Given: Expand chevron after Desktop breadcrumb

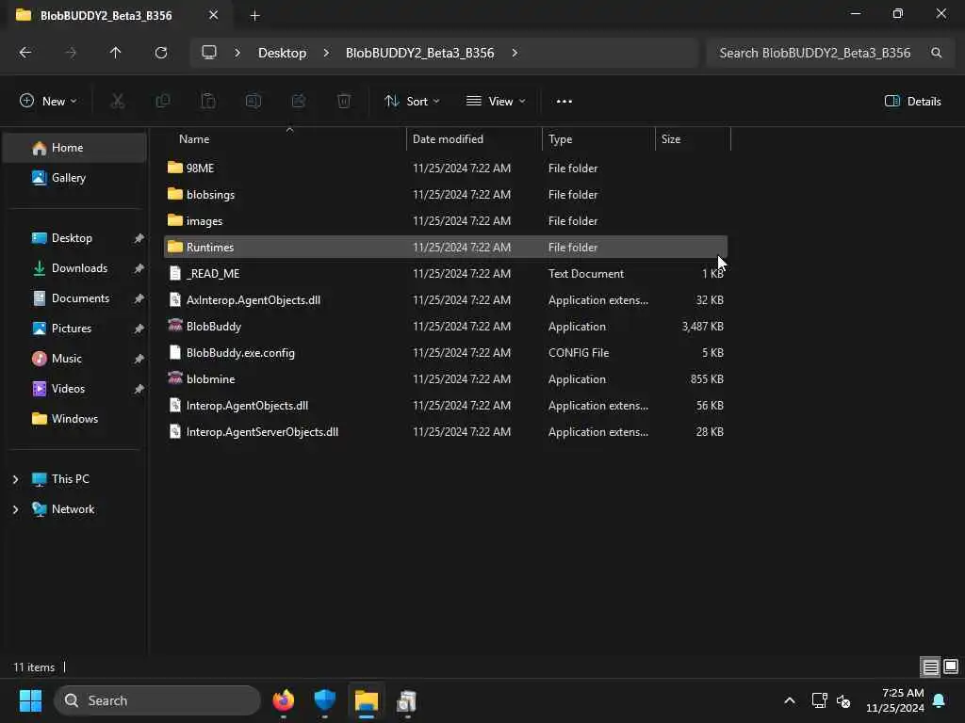Looking at the screenshot, I should click(325, 53).
